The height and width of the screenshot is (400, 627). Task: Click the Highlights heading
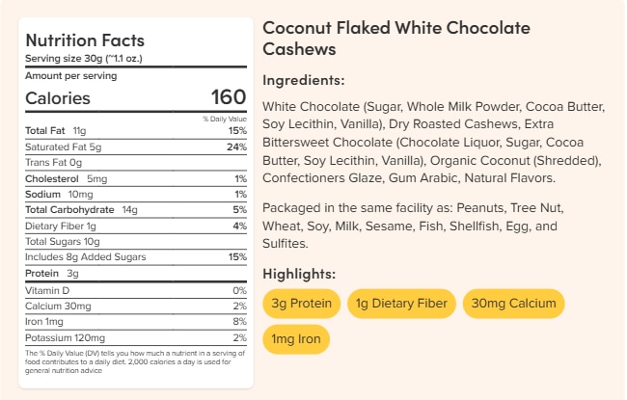click(x=299, y=273)
